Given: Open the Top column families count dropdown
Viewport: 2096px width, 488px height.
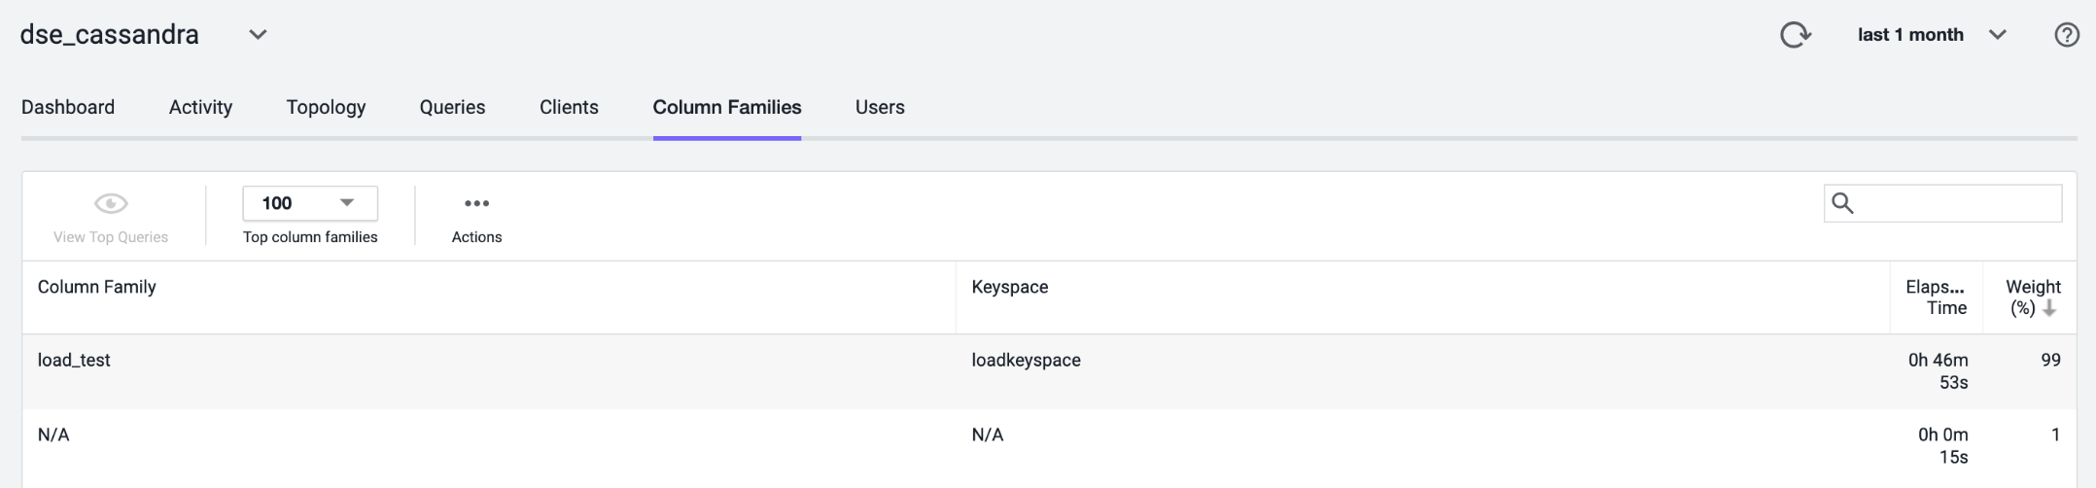Looking at the screenshot, I should [310, 203].
